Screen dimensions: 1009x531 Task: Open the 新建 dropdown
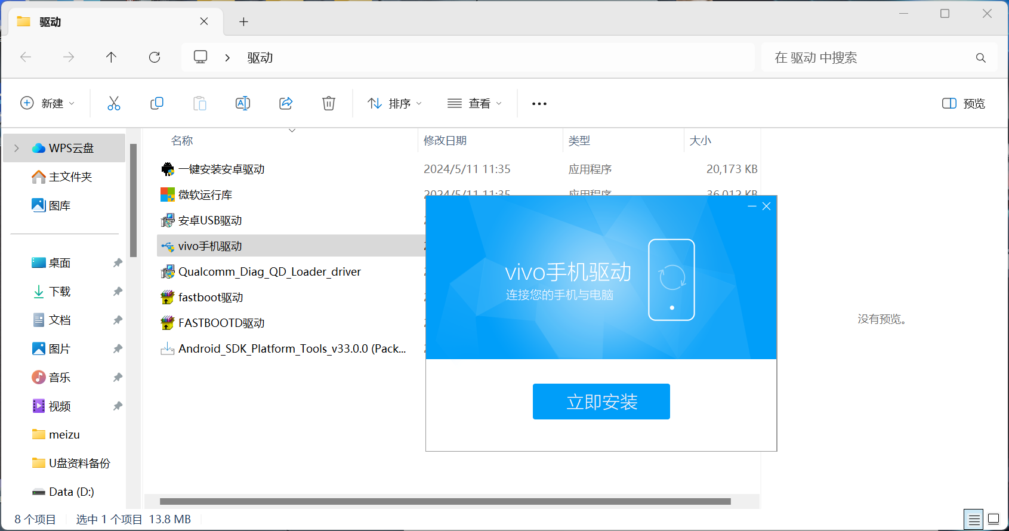48,103
